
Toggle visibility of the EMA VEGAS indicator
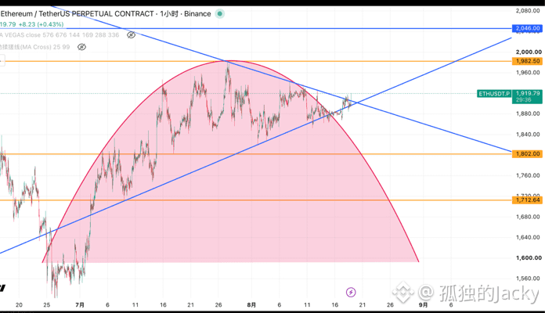click(x=131, y=34)
